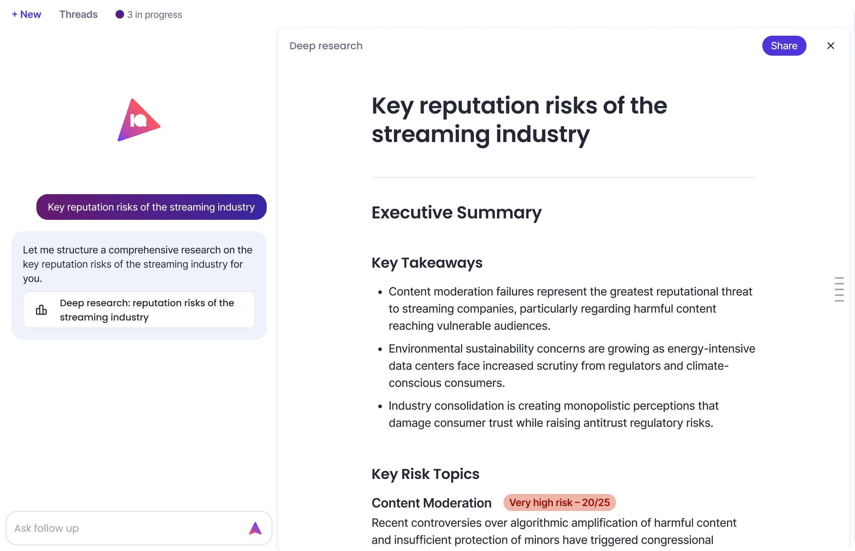This screenshot has width=855, height=551.
Task: Click the IQ triangle logo
Action: pyautogui.click(x=139, y=120)
